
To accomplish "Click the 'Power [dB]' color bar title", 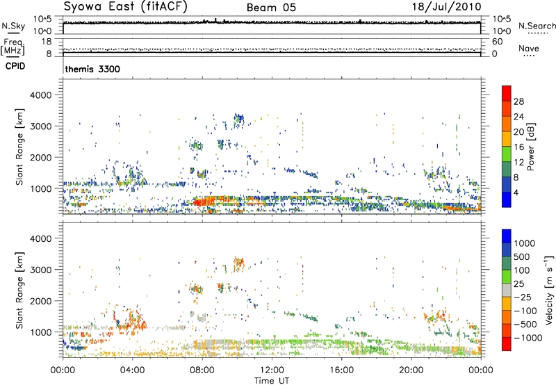I will click(530, 147).
